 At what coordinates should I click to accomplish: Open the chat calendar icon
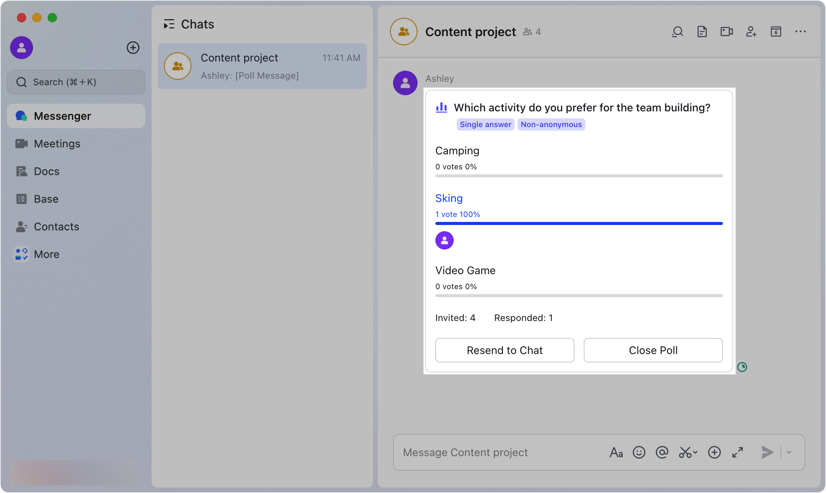[x=776, y=31]
